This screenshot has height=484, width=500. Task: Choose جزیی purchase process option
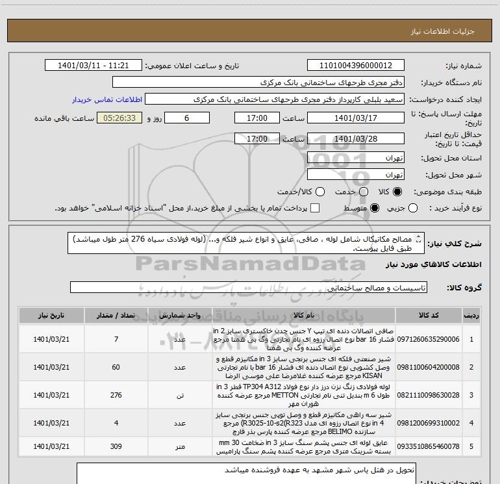(x=413, y=208)
